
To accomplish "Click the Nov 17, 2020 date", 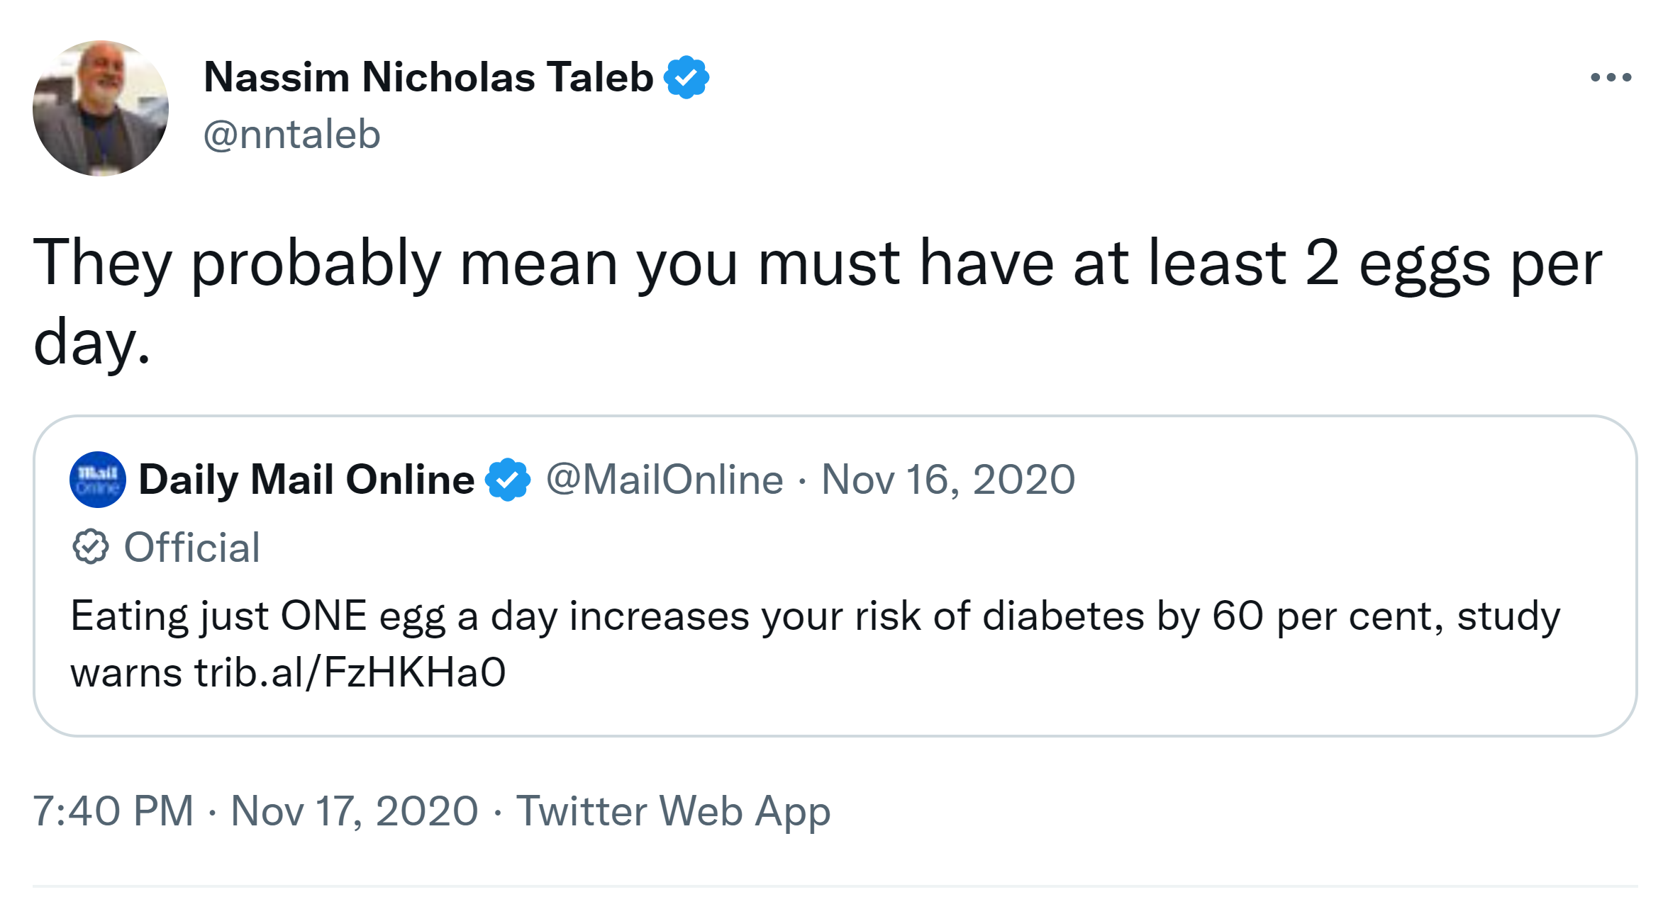I will [x=355, y=811].
